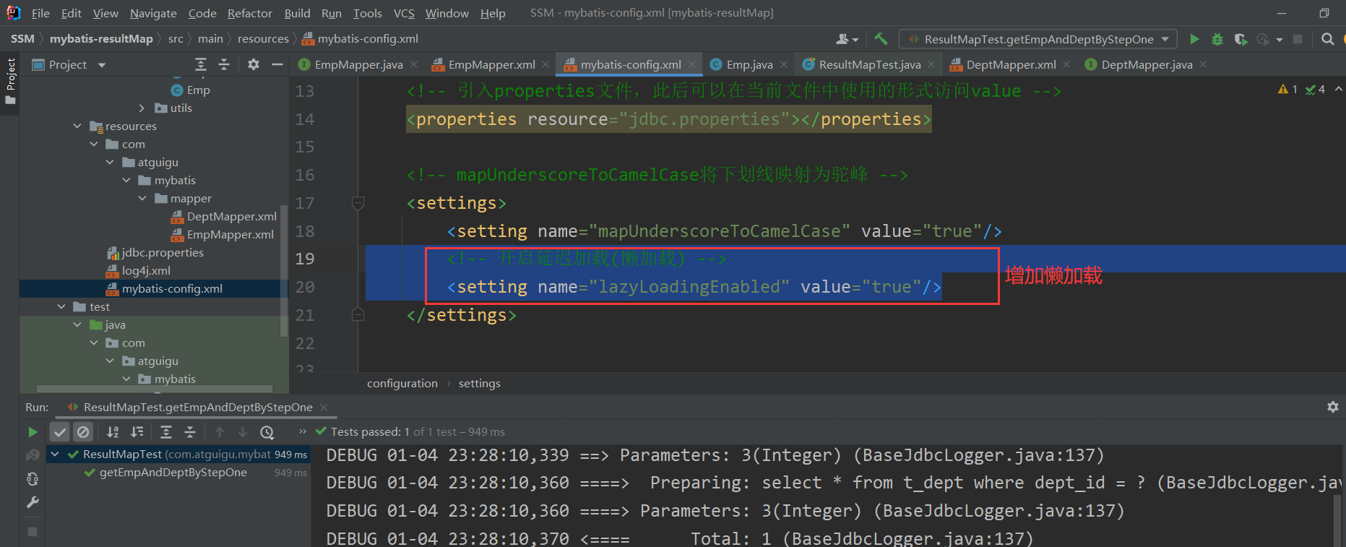Open the dropdown arrow next to the profiler icon
Viewport: 1346px width, 547px height.
pos(1280,40)
